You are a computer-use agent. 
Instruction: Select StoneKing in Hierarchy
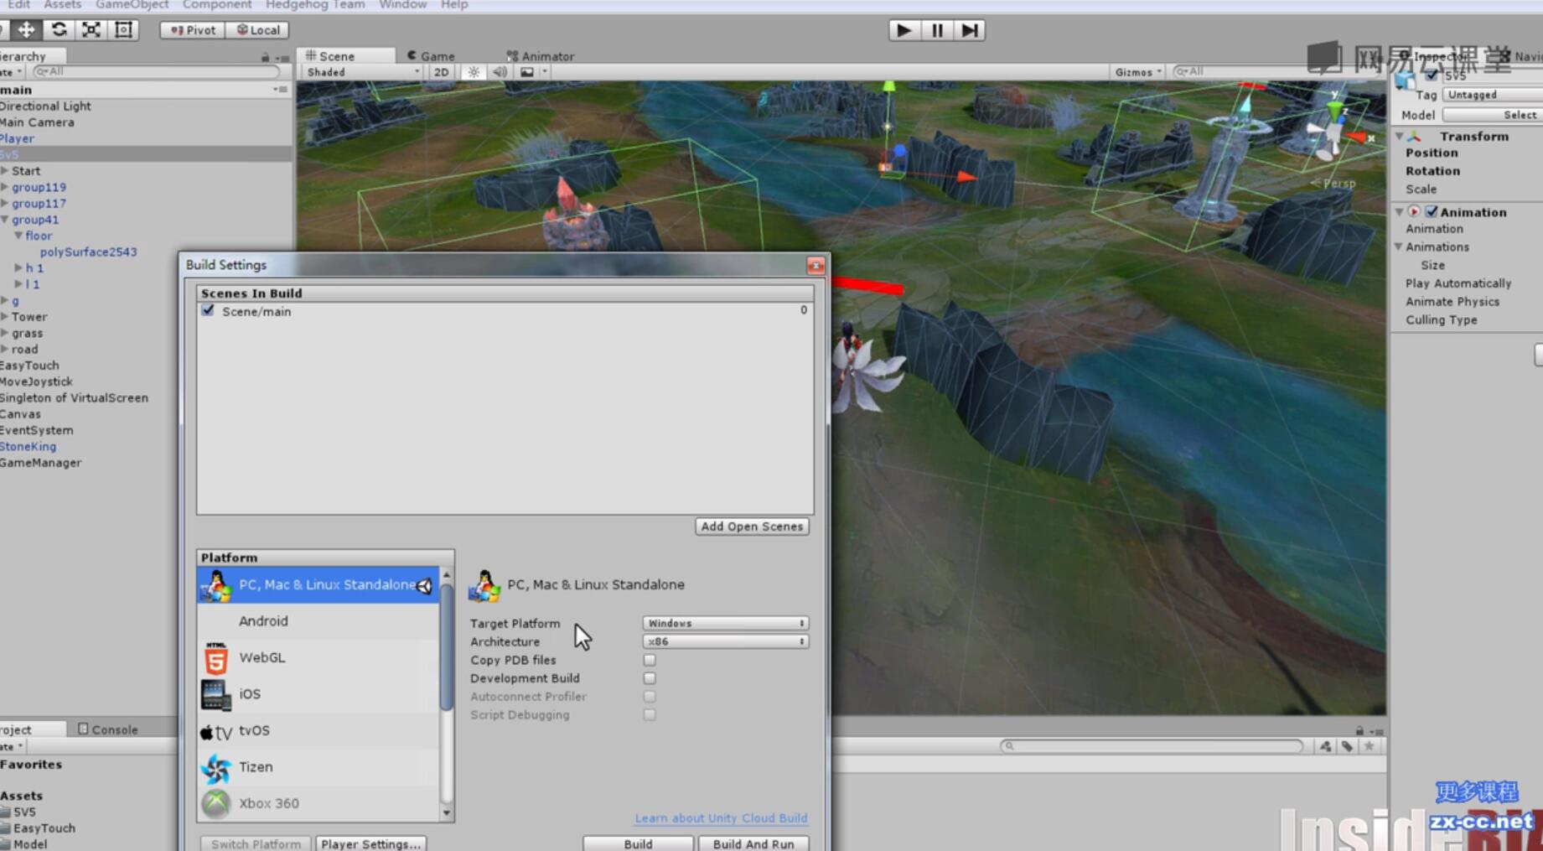pos(28,446)
